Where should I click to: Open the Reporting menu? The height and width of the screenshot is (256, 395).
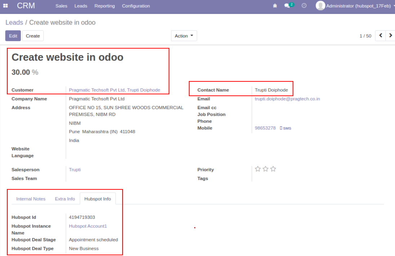tap(105, 6)
